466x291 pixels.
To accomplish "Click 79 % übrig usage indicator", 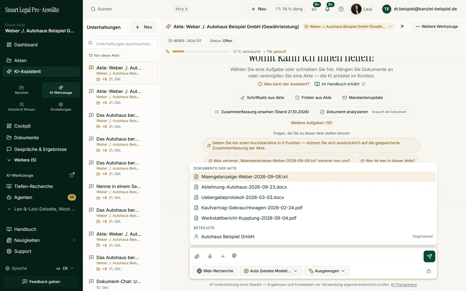I will point(289,9).
